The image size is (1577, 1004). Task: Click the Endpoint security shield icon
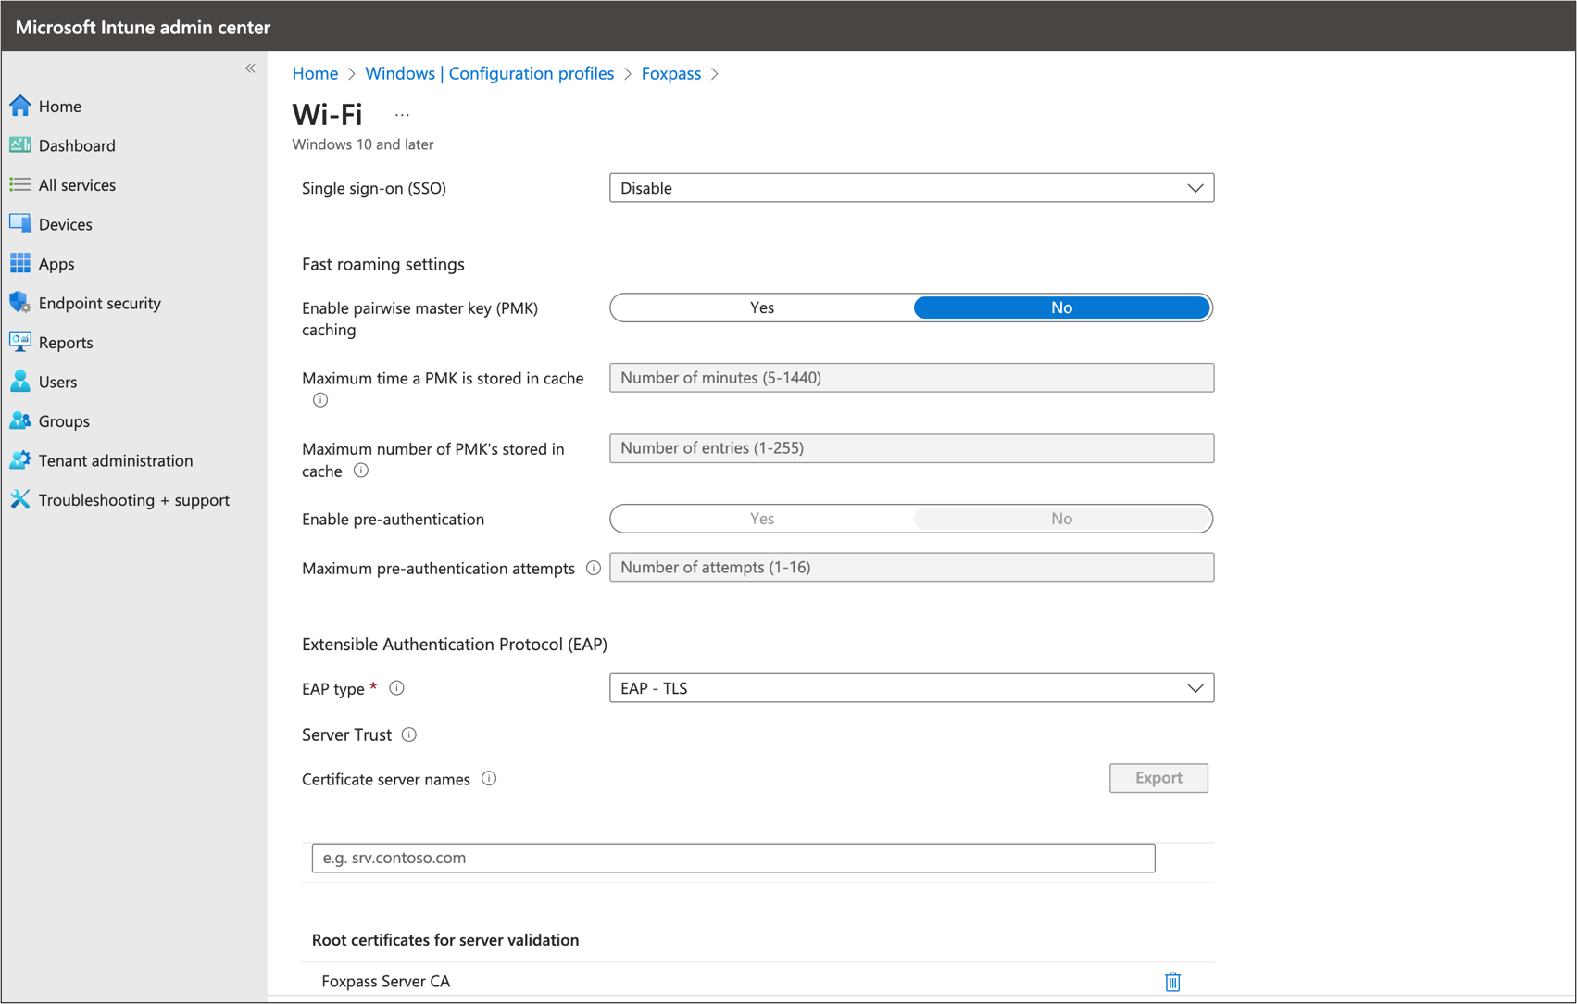(x=20, y=303)
